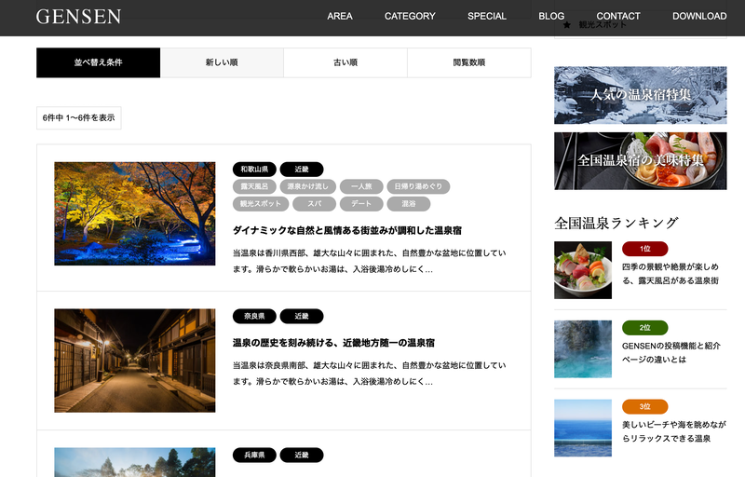Click the 兵庫県 tag

tap(254, 456)
